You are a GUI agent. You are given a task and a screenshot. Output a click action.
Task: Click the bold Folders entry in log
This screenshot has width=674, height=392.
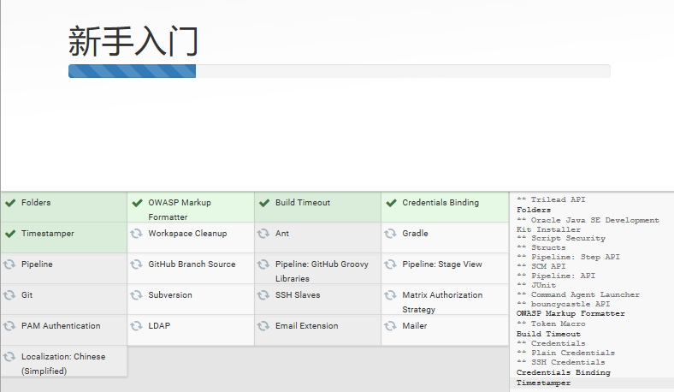534,210
